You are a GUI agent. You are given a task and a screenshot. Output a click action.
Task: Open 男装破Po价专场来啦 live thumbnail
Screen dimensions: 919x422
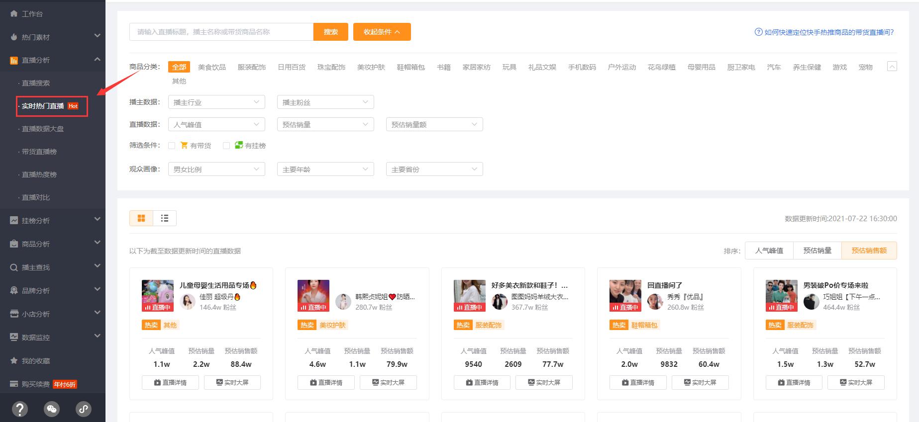781,296
